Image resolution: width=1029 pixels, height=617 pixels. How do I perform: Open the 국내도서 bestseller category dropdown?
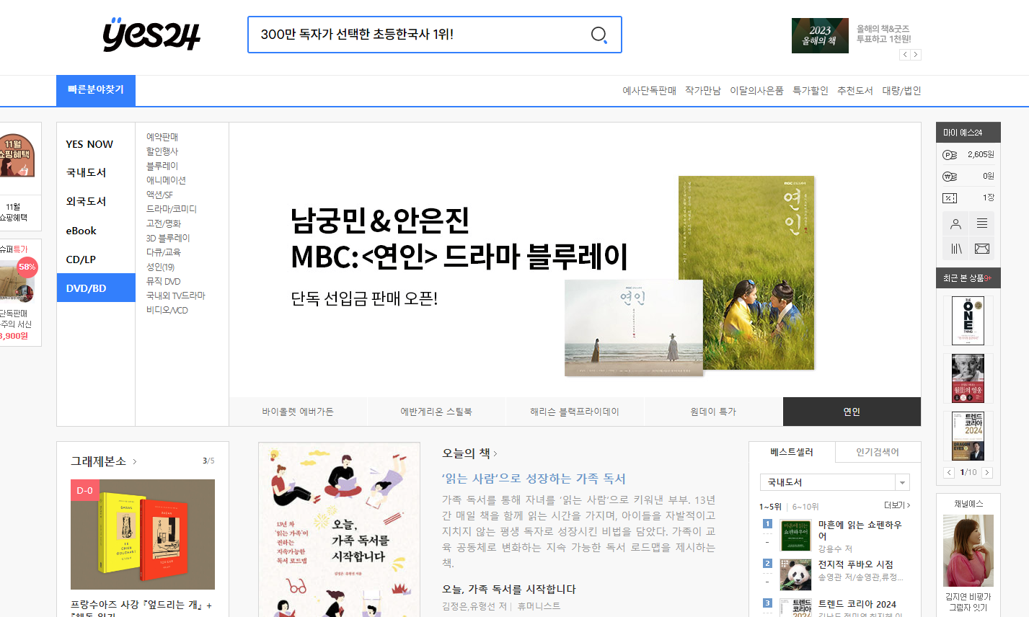[835, 482]
